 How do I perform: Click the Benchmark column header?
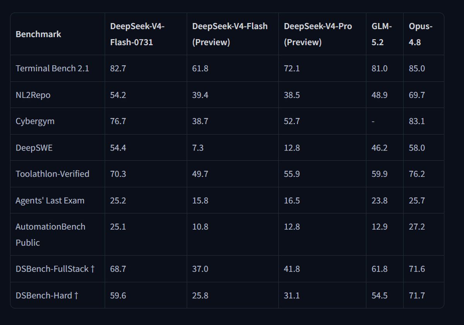[x=38, y=34]
